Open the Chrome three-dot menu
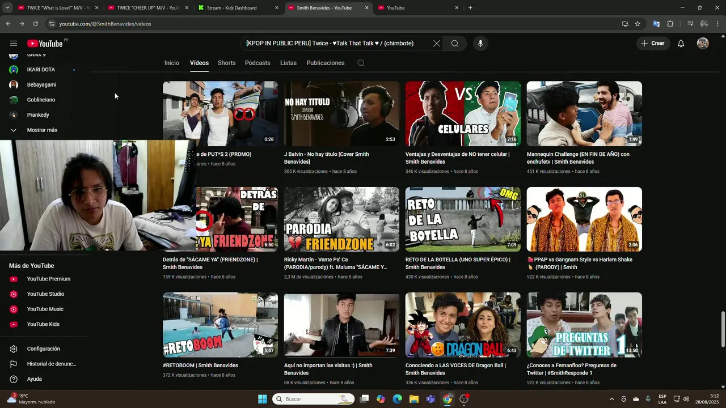Viewport: 726px width, 408px height. (x=718, y=24)
